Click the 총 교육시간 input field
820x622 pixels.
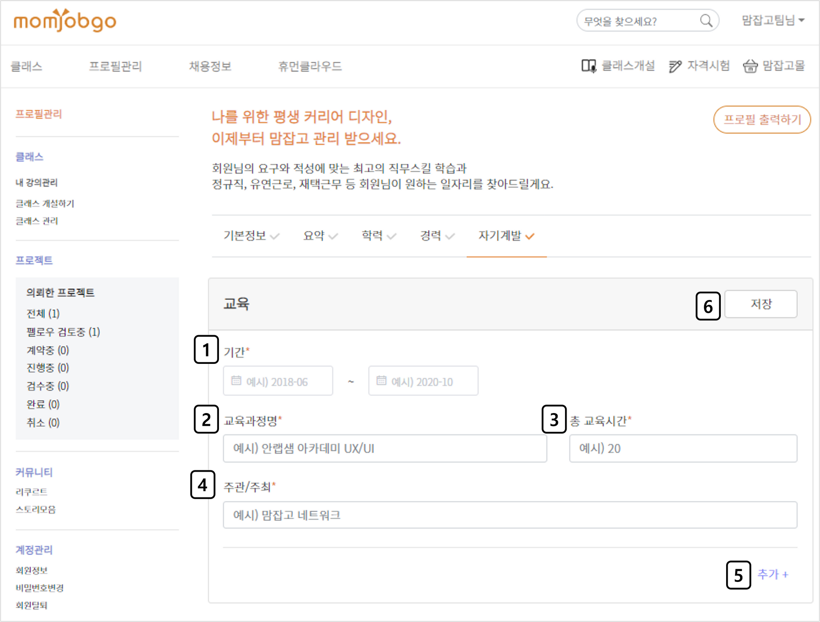click(683, 448)
